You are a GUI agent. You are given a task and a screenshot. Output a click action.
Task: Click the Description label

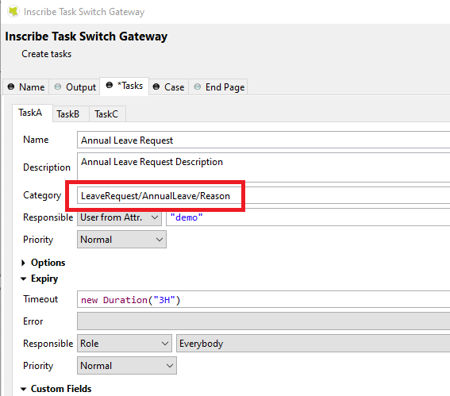point(47,167)
